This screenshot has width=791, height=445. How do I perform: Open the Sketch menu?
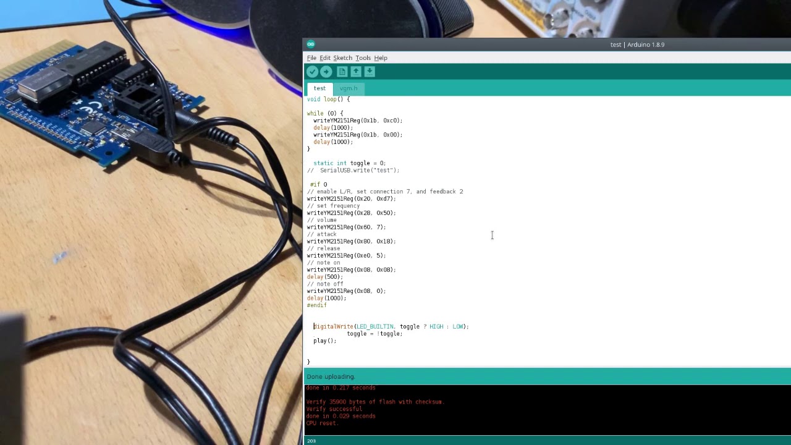click(x=342, y=58)
